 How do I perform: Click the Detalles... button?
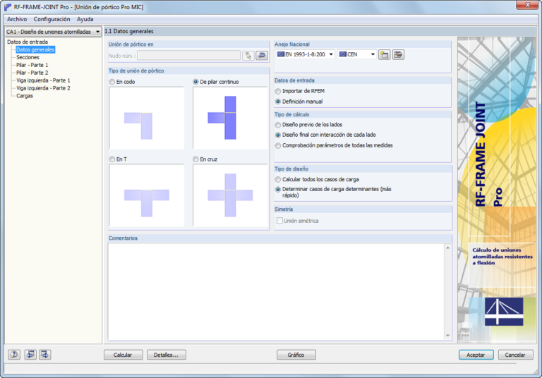pos(167,355)
